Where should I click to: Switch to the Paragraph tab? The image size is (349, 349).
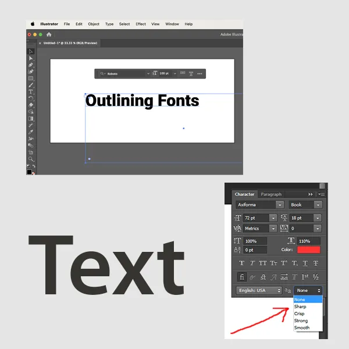(x=271, y=194)
